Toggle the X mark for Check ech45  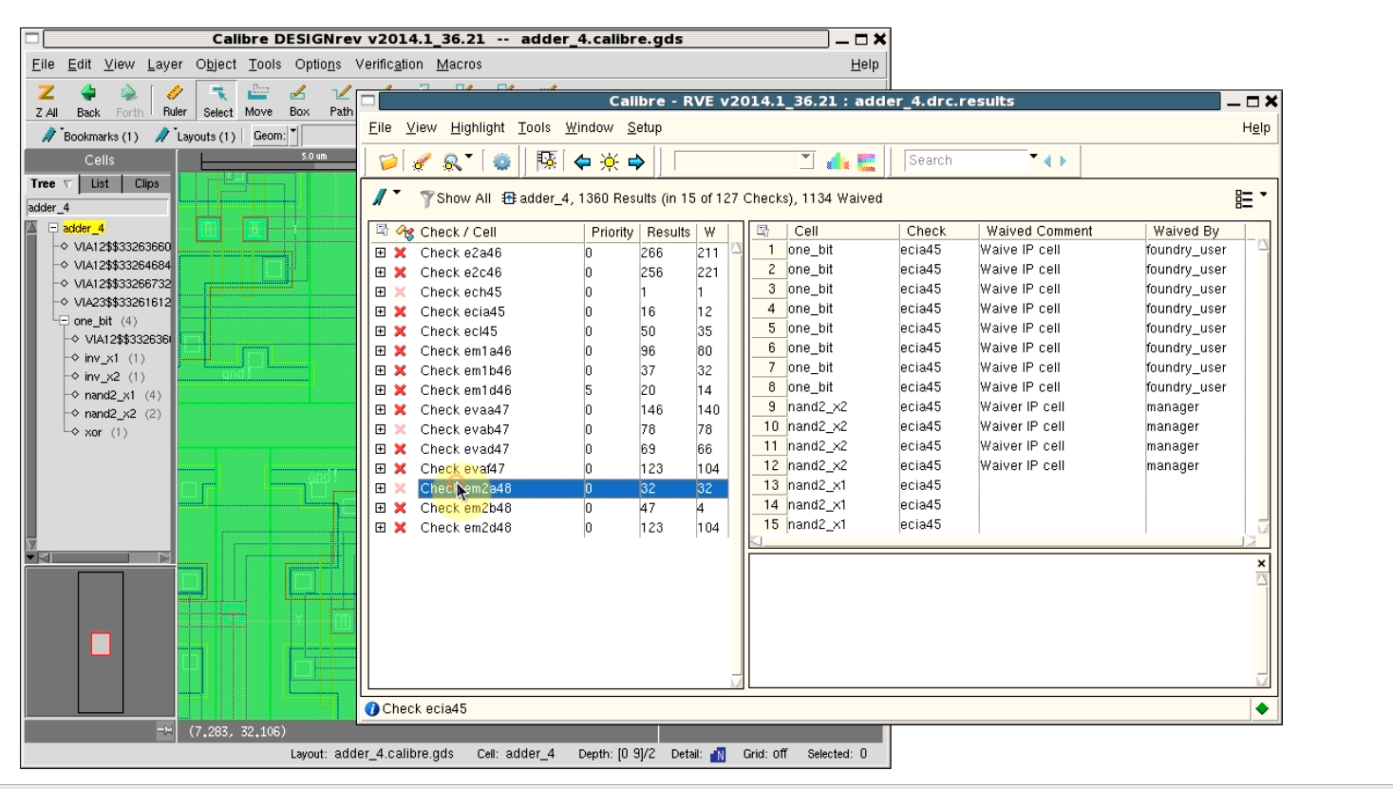click(x=401, y=291)
